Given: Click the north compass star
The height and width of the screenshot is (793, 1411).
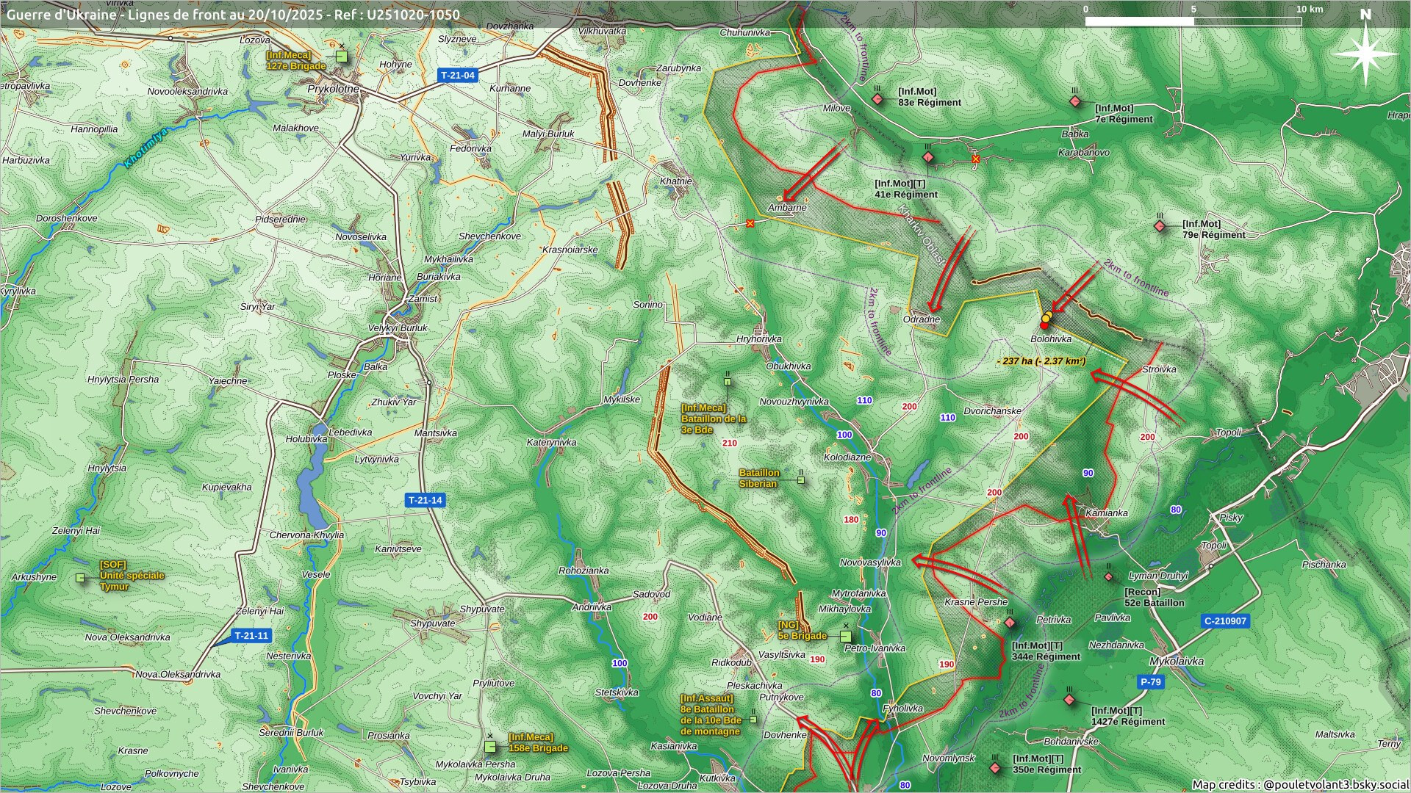Looking at the screenshot, I should click(x=1365, y=54).
